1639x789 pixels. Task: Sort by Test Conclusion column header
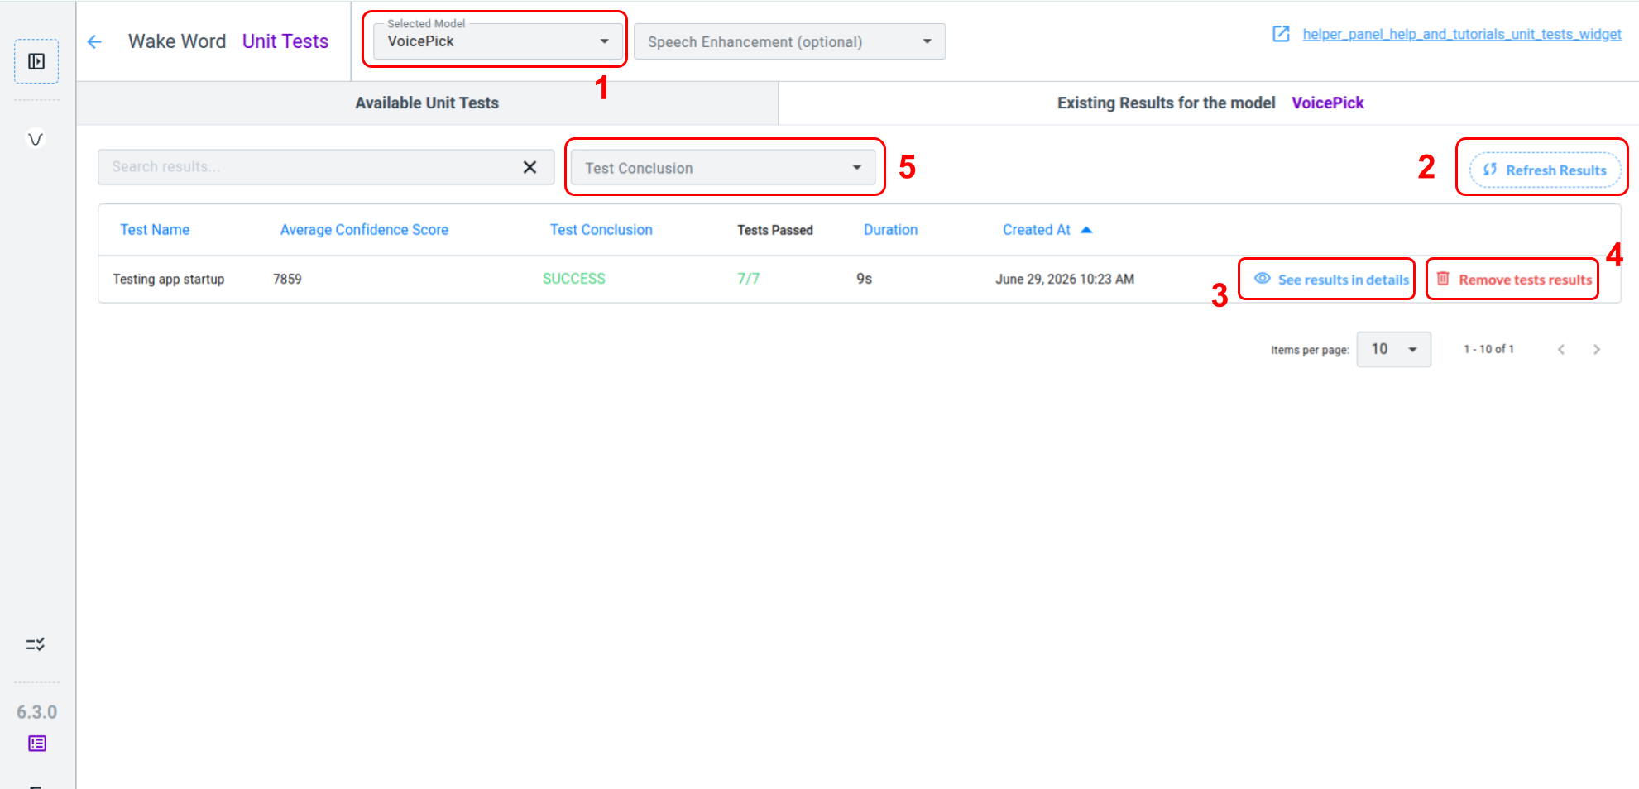[601, 230]
